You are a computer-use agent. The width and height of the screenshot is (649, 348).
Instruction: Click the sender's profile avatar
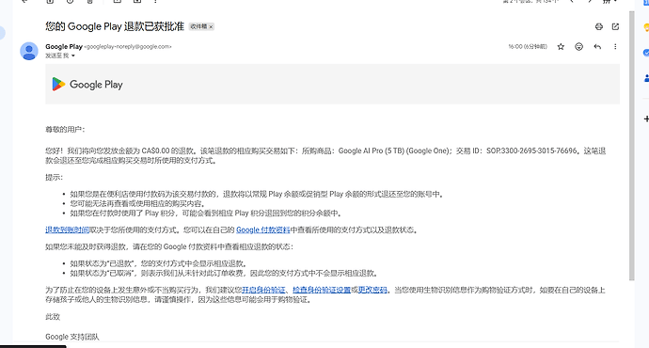(x=29, y=52)
